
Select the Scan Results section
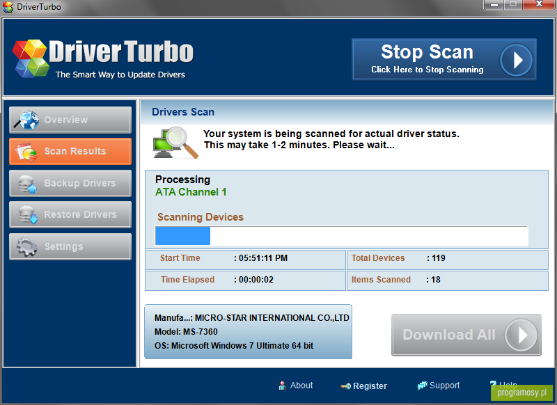(70, 151)
